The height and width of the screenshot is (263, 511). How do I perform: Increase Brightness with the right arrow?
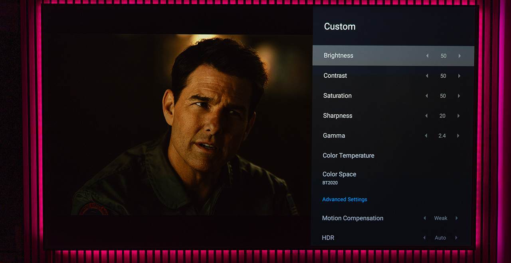pyautogui.click(x=460, y=56)
